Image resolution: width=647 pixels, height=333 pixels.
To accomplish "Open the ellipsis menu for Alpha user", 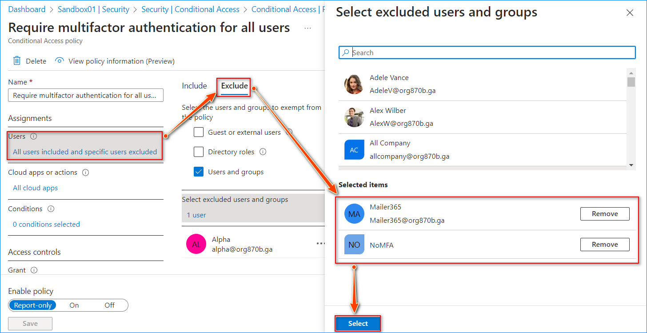I will click(320, 244).
